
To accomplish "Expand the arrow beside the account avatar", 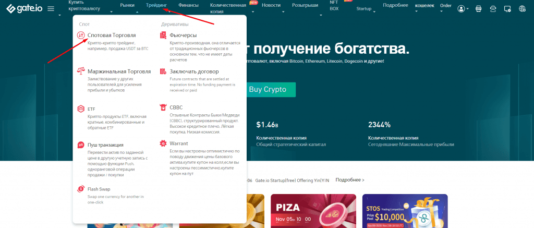I will coord(468,9).
